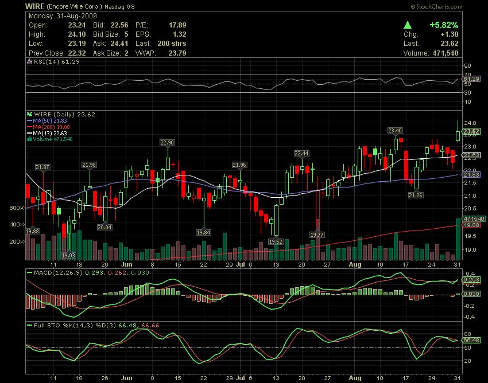Image resolution: width=488 pixels, height=383 pixels.
Task: Click the 21.87 price high callout
Action: (42, 167)
